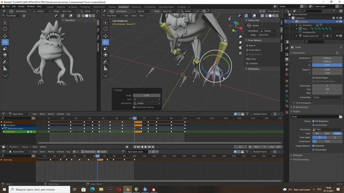Open Microsoft Edge from taskbar
Image resolution: width=344 pixels, height=193 pixels.
92,189
